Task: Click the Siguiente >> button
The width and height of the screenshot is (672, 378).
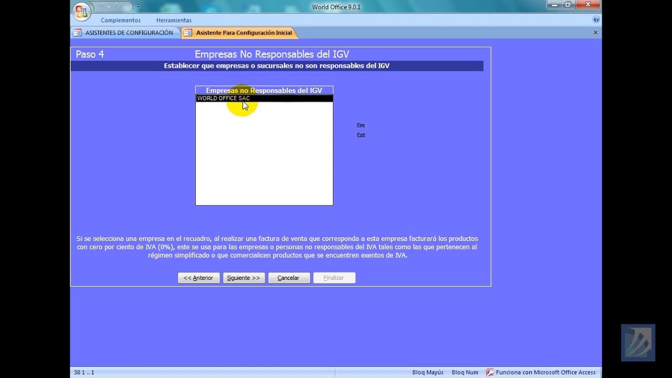Action: tap(244, 278)
